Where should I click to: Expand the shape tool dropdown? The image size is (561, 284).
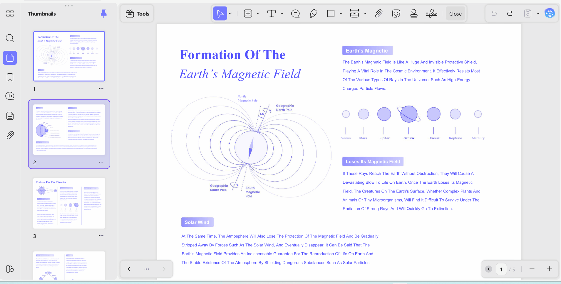click(x=341, y=13)
